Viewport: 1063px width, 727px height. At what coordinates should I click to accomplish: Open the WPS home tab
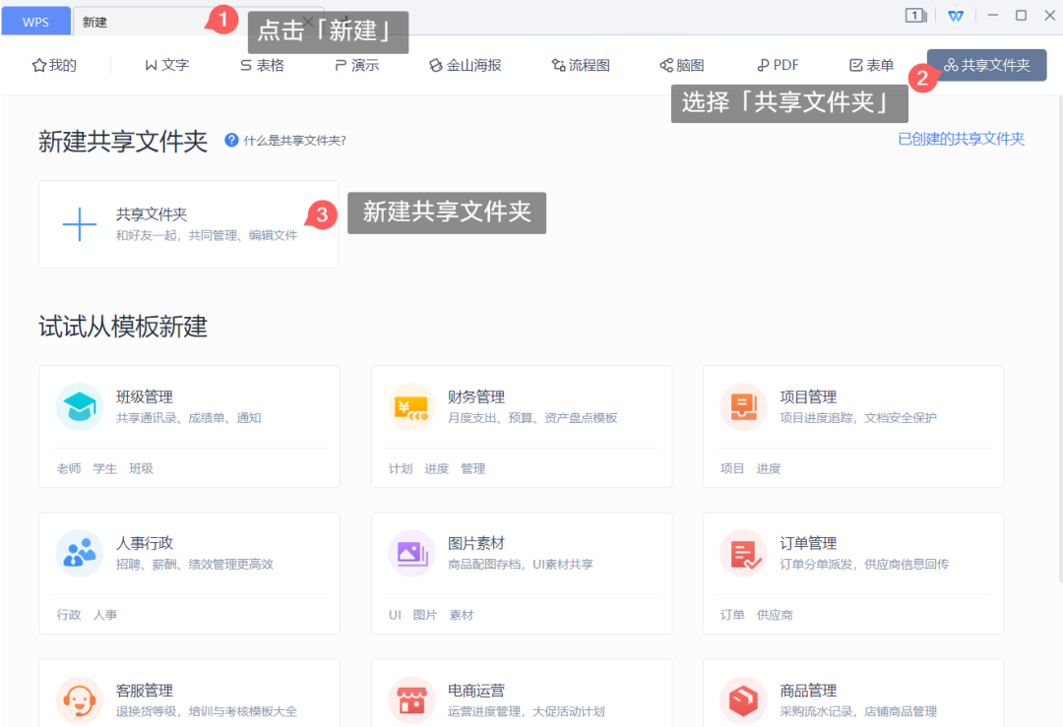[x=36, y=21]
